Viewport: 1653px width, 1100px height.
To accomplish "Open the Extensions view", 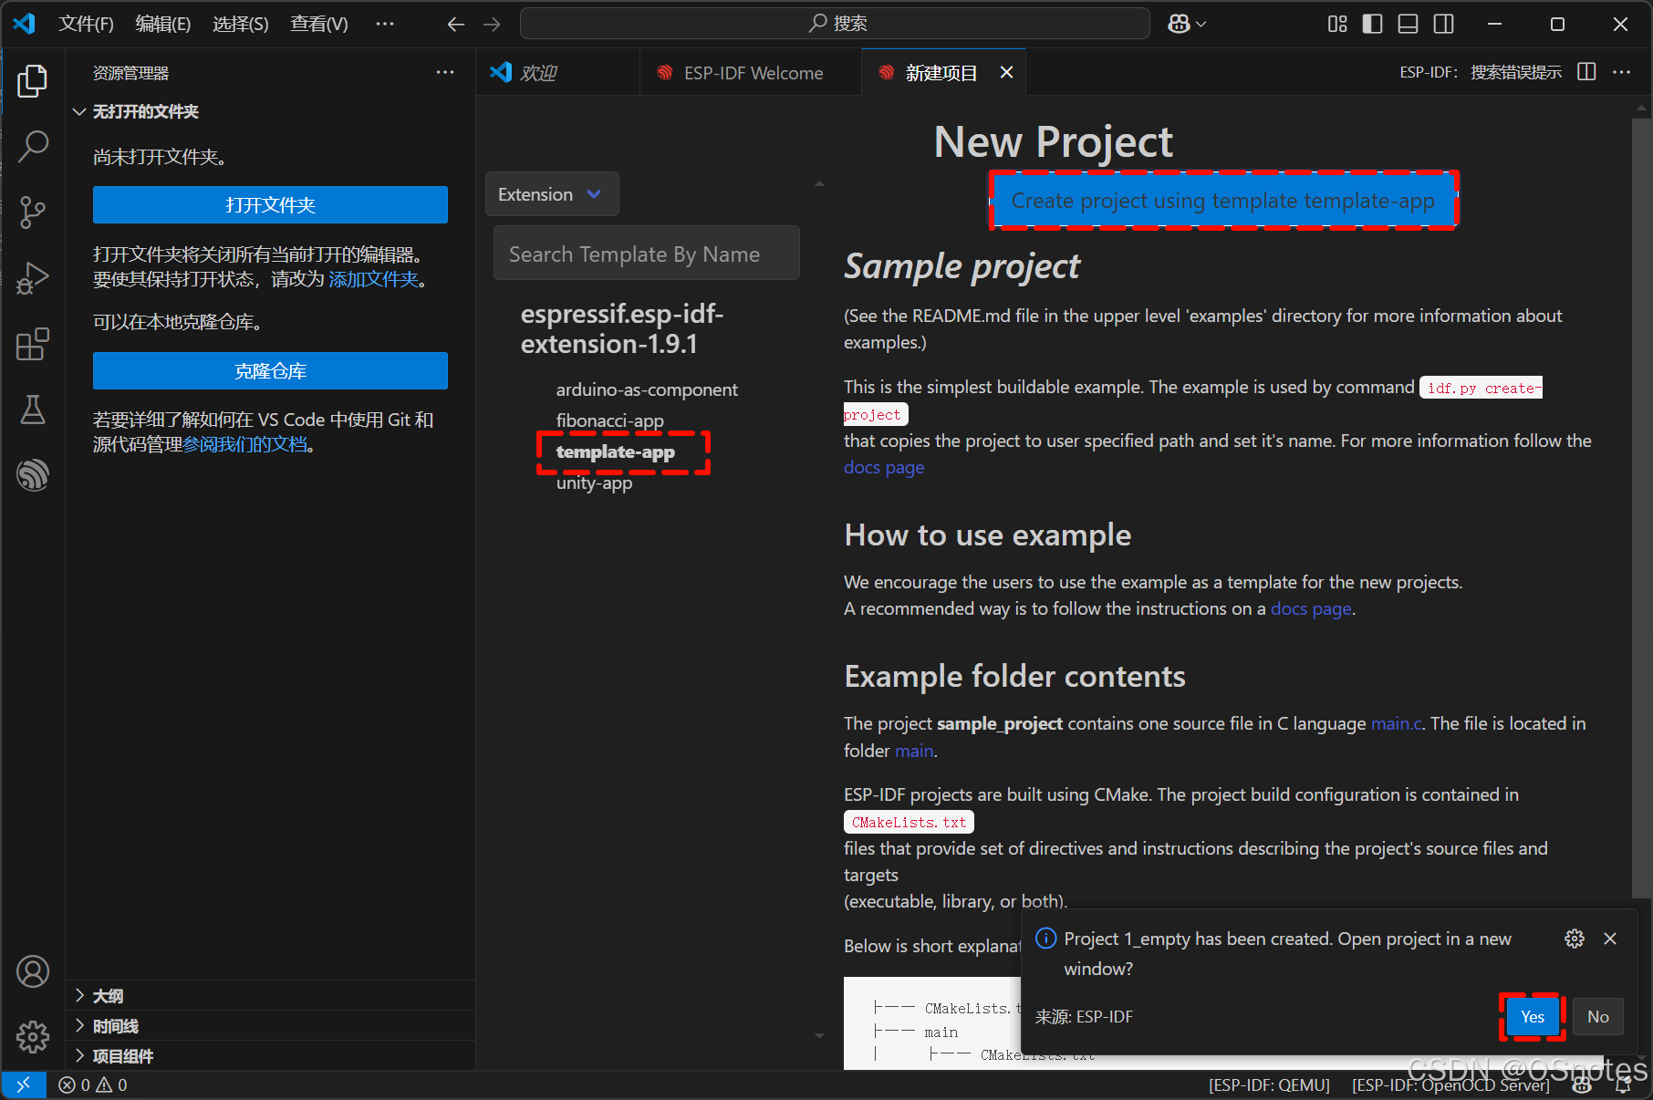I will 33,344.
